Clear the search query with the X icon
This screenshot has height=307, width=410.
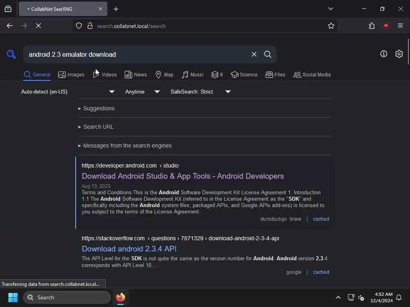[x=254, y=54]
